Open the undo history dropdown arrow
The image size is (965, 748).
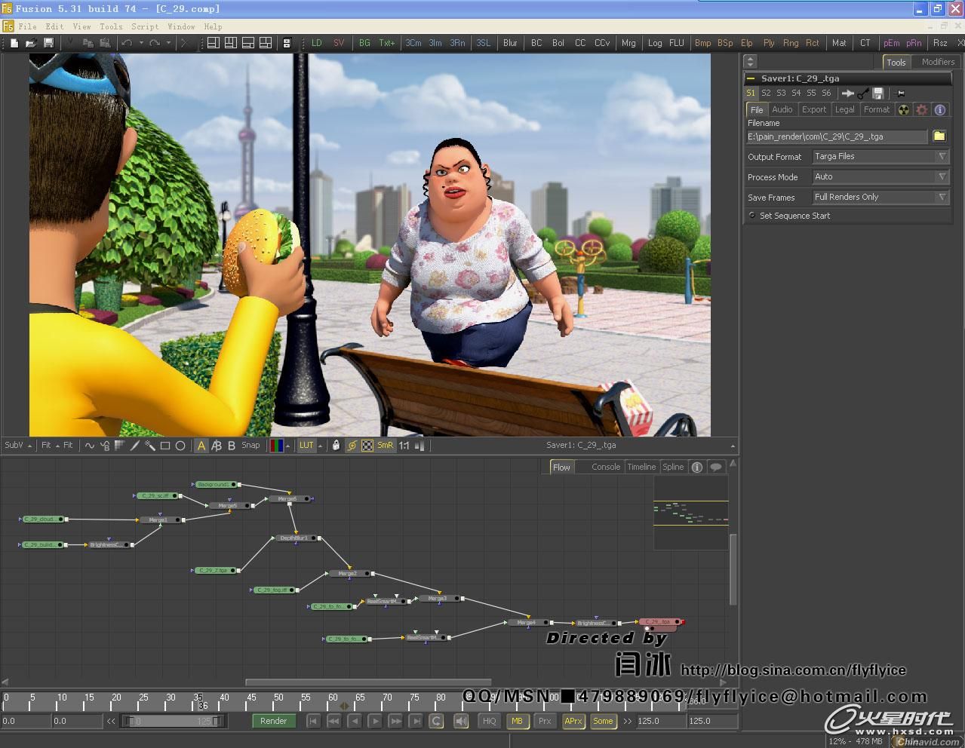pyautogui.click(x=140, y=43)
